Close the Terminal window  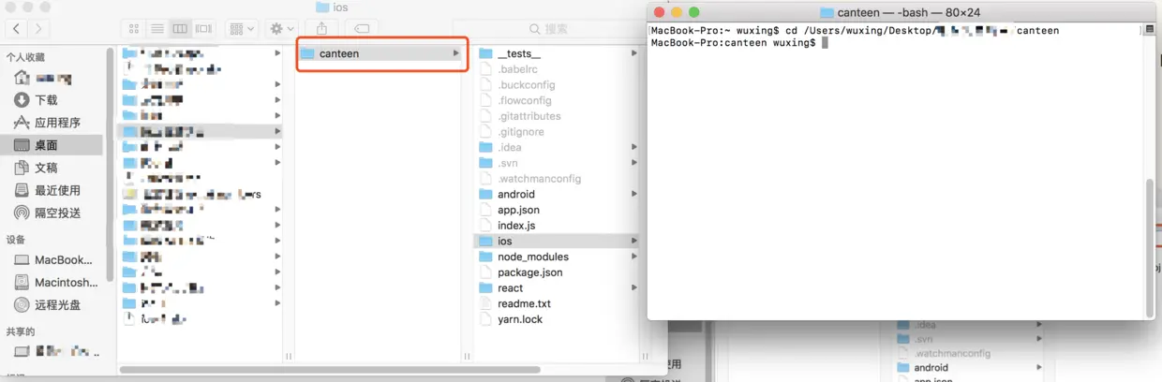click(659, 12)
